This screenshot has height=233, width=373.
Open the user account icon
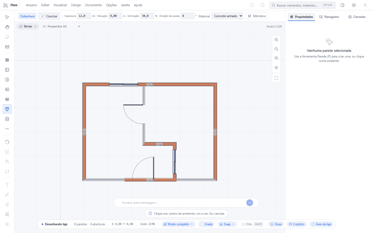coord(365,5)
